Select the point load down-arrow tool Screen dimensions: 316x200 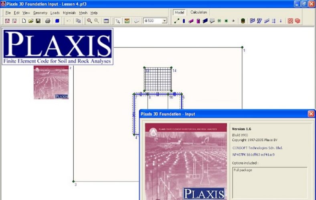click(x=281, y=21)
